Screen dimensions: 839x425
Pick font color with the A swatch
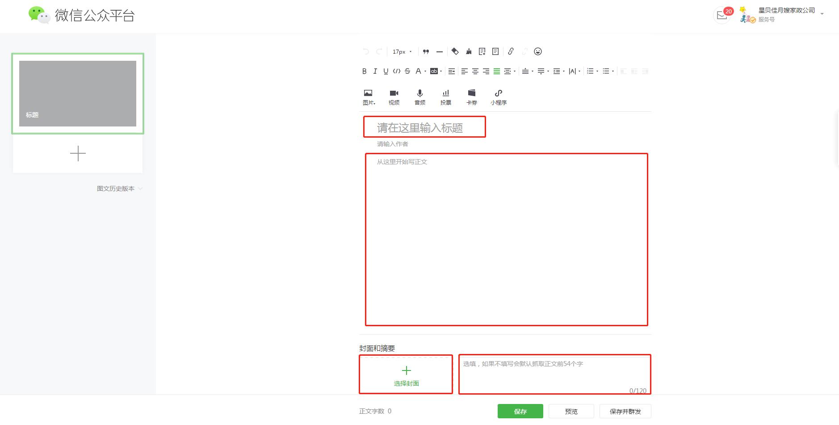(418, 71)
